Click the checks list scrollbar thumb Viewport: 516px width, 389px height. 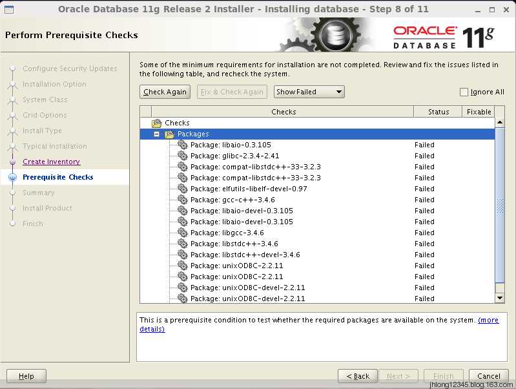tap(500, 205)
